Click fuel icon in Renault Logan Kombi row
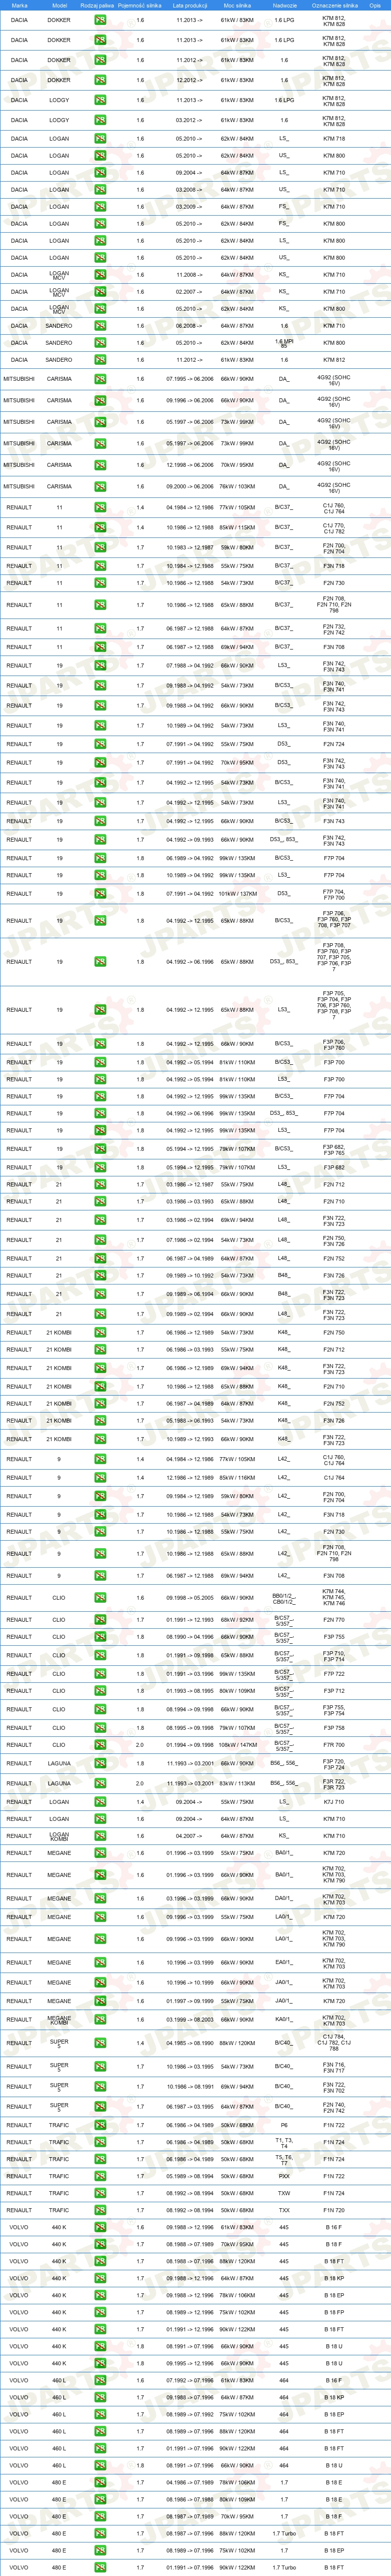The image size is (391, 2576). [x=100, y=1836]
